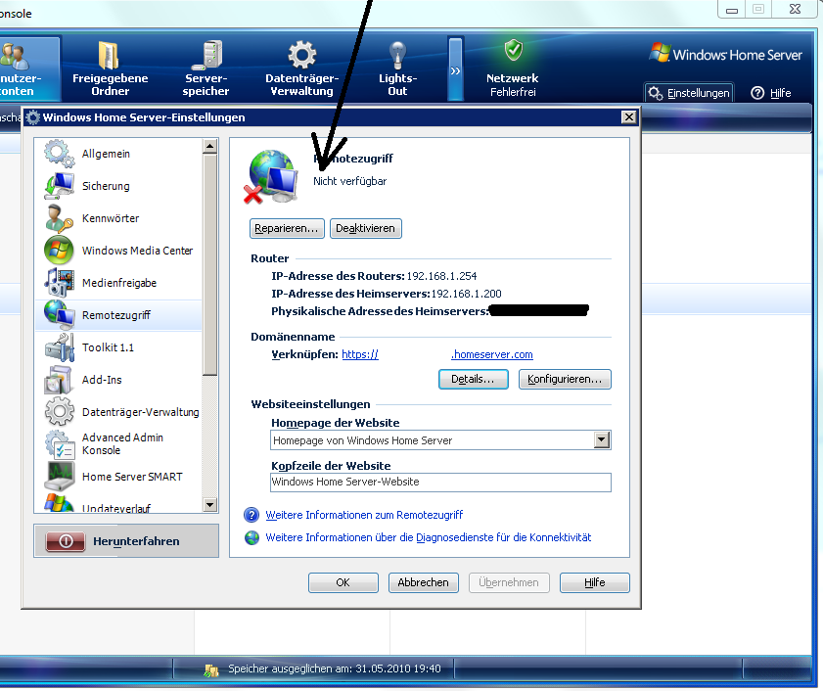
Task: Click the Datenträger-Verwaltung gear icon in top toolbar
Action: click(x=301, y=55)
